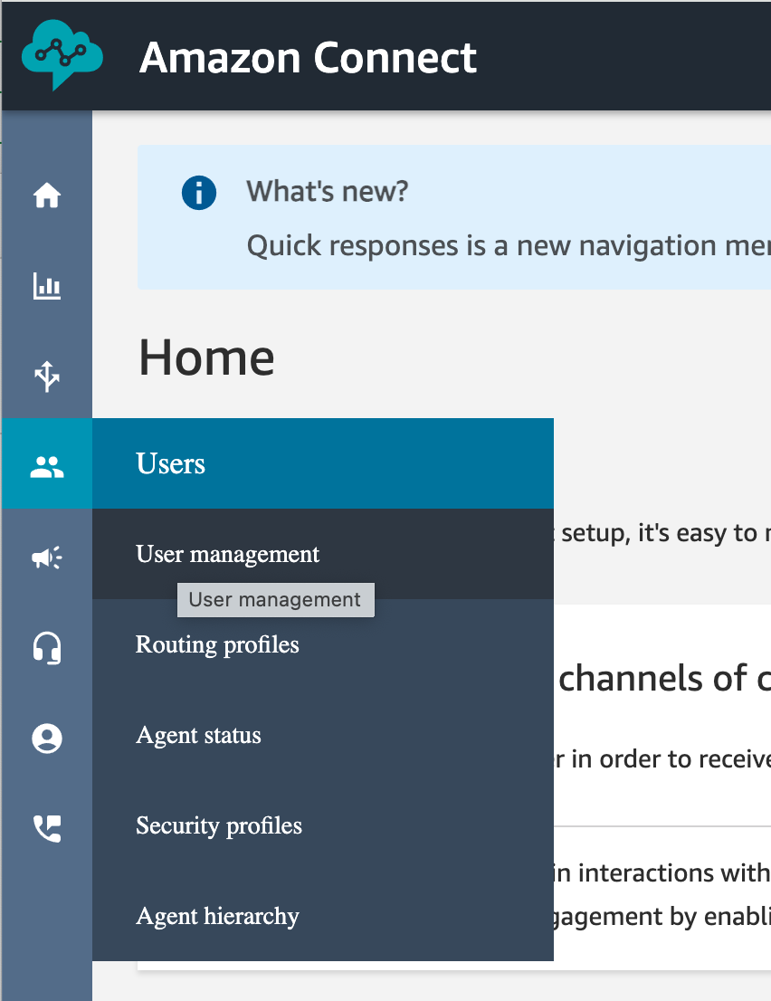
Task: Open the analytics bar chart icon
Action: 47,285
